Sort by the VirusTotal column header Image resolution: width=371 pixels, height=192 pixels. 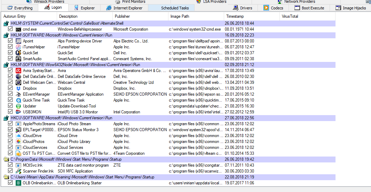pyautogui.click(x=307, y=16)
